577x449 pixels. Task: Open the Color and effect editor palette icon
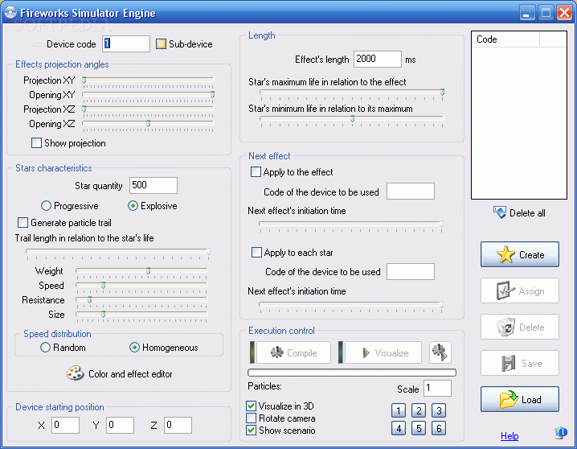pos(75,373)
